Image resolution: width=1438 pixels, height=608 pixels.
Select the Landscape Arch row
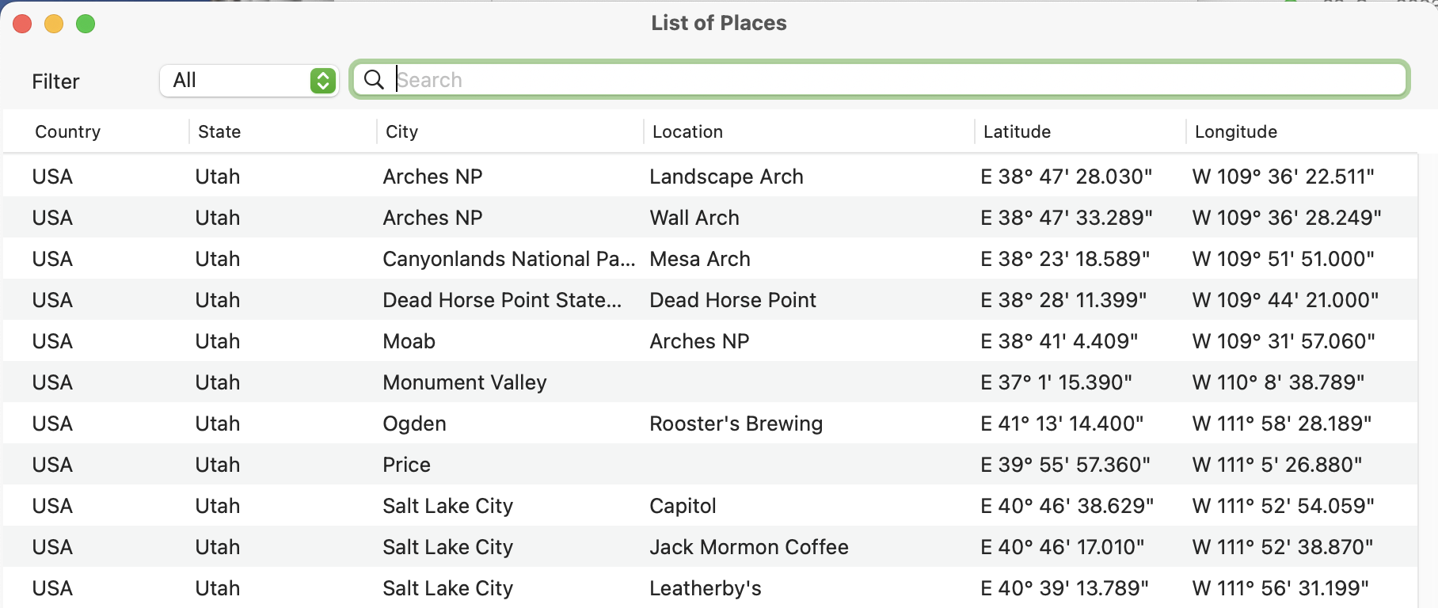[x=710, y=176]
